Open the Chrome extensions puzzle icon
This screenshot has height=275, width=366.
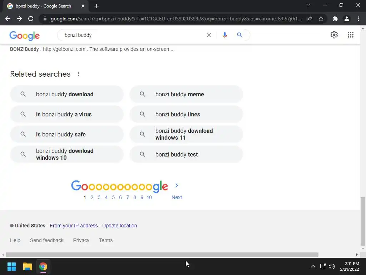335,19
